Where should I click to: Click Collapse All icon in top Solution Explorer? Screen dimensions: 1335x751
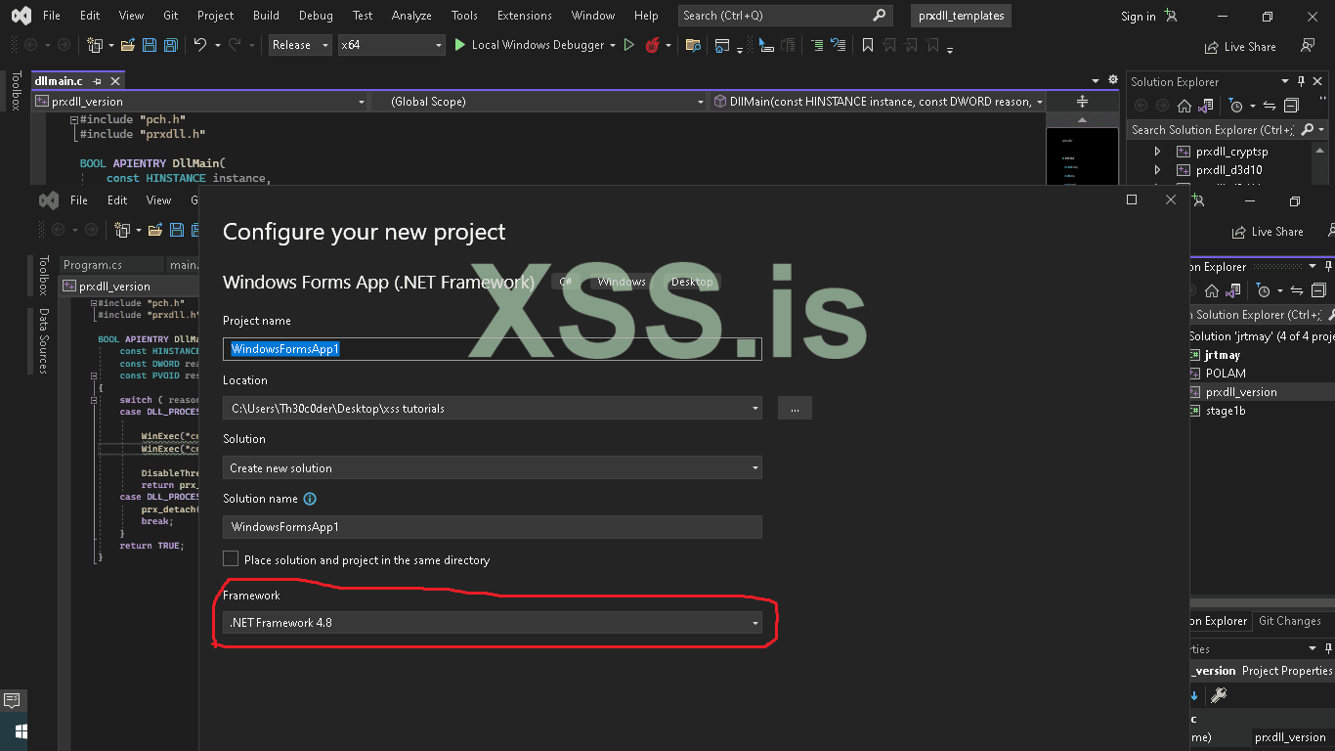(x=1291, y=106)
